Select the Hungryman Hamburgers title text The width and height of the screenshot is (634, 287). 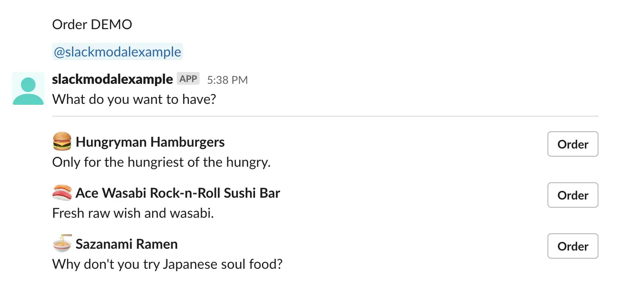coord(150,142)
